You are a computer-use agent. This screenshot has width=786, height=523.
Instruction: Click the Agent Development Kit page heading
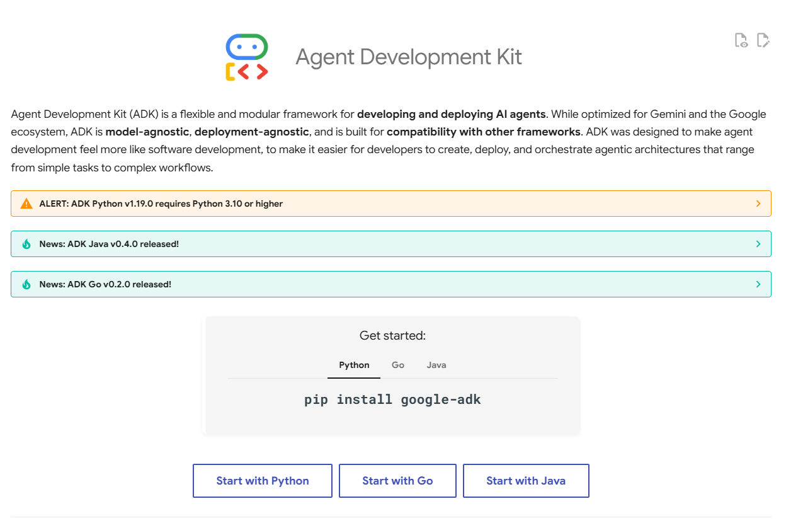click(x=408, y=57)
